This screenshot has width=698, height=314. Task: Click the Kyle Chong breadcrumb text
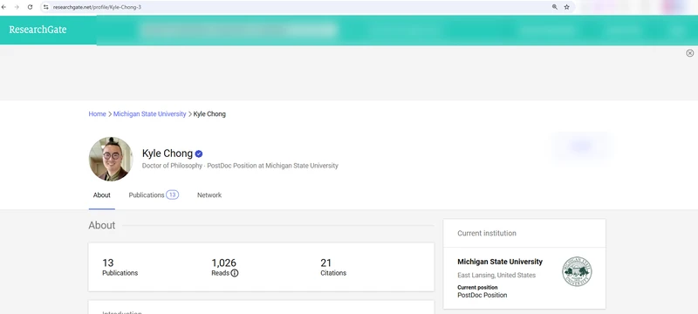coord(209,114)
